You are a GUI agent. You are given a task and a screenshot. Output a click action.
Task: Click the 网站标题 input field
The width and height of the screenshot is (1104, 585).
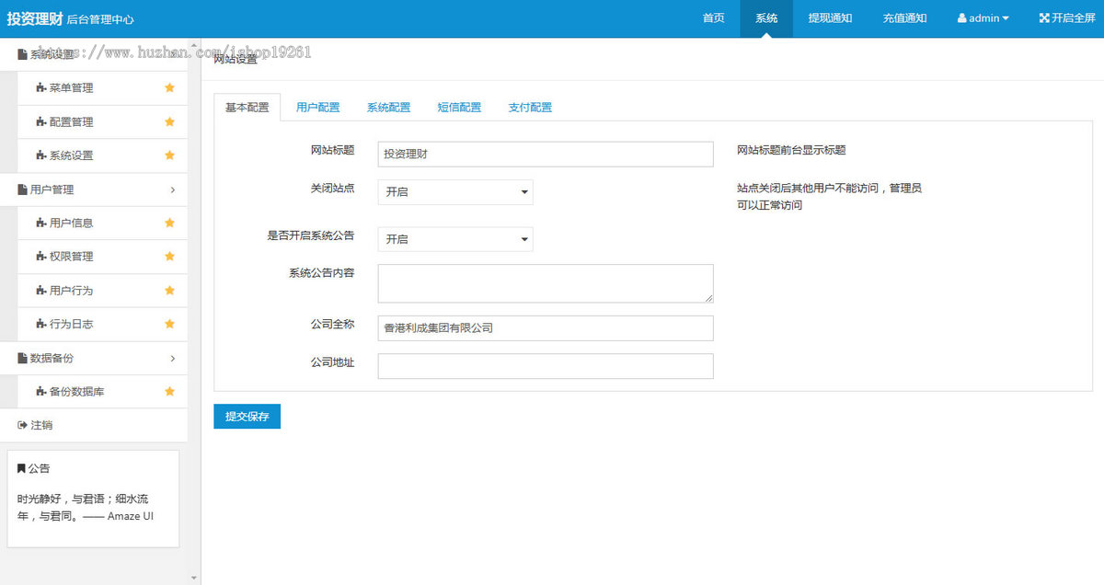[546, 155]
